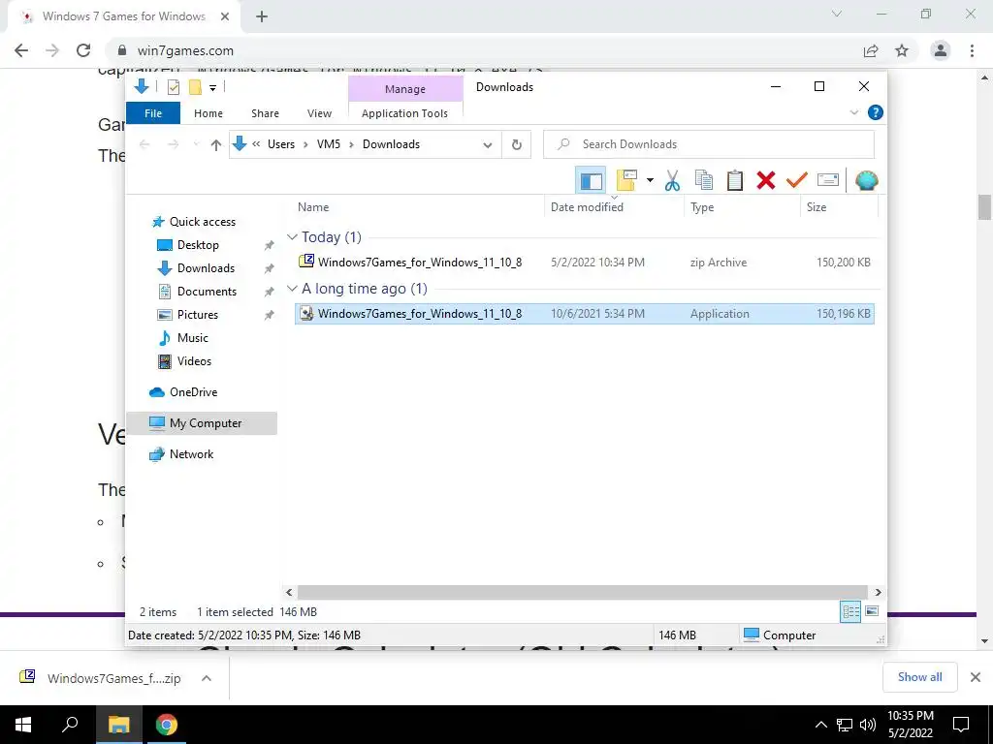The width and height of the screenshot is (993, 744).
Task: Click the VM5 breadcrumb in address bar
Action: tap(329, 144)
